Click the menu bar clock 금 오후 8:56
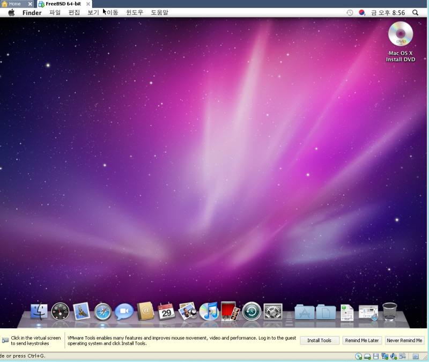Viewport: 429px width, 362px height. tap(388, 12)
